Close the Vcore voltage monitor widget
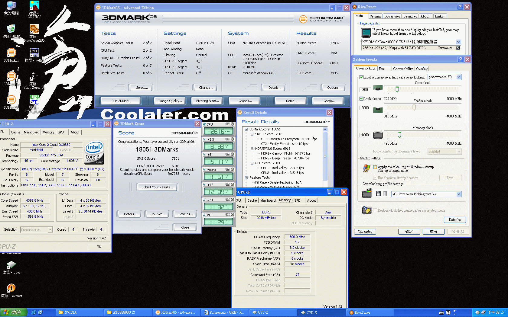Viewport: 508px width, 317px height. [x=232, y=169]
